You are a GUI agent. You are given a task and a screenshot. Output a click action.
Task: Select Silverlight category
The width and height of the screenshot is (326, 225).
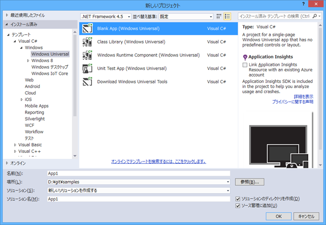click(35, 119)
